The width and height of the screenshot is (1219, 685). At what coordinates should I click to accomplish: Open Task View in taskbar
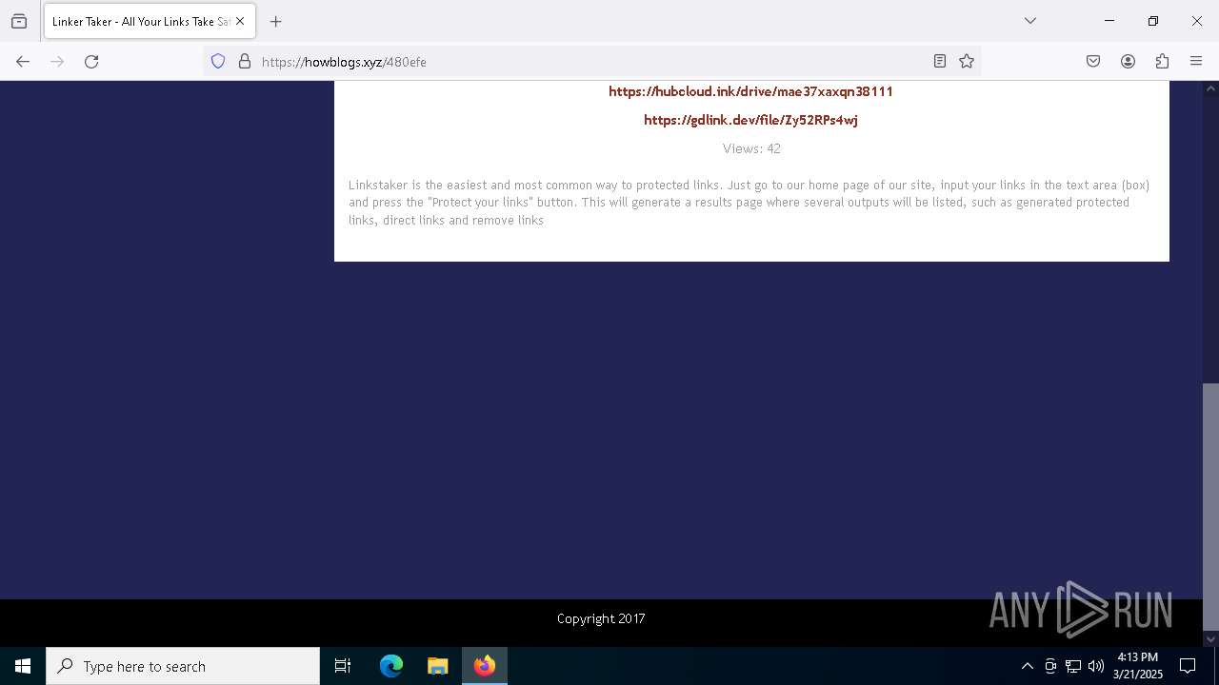click(343, 666)
